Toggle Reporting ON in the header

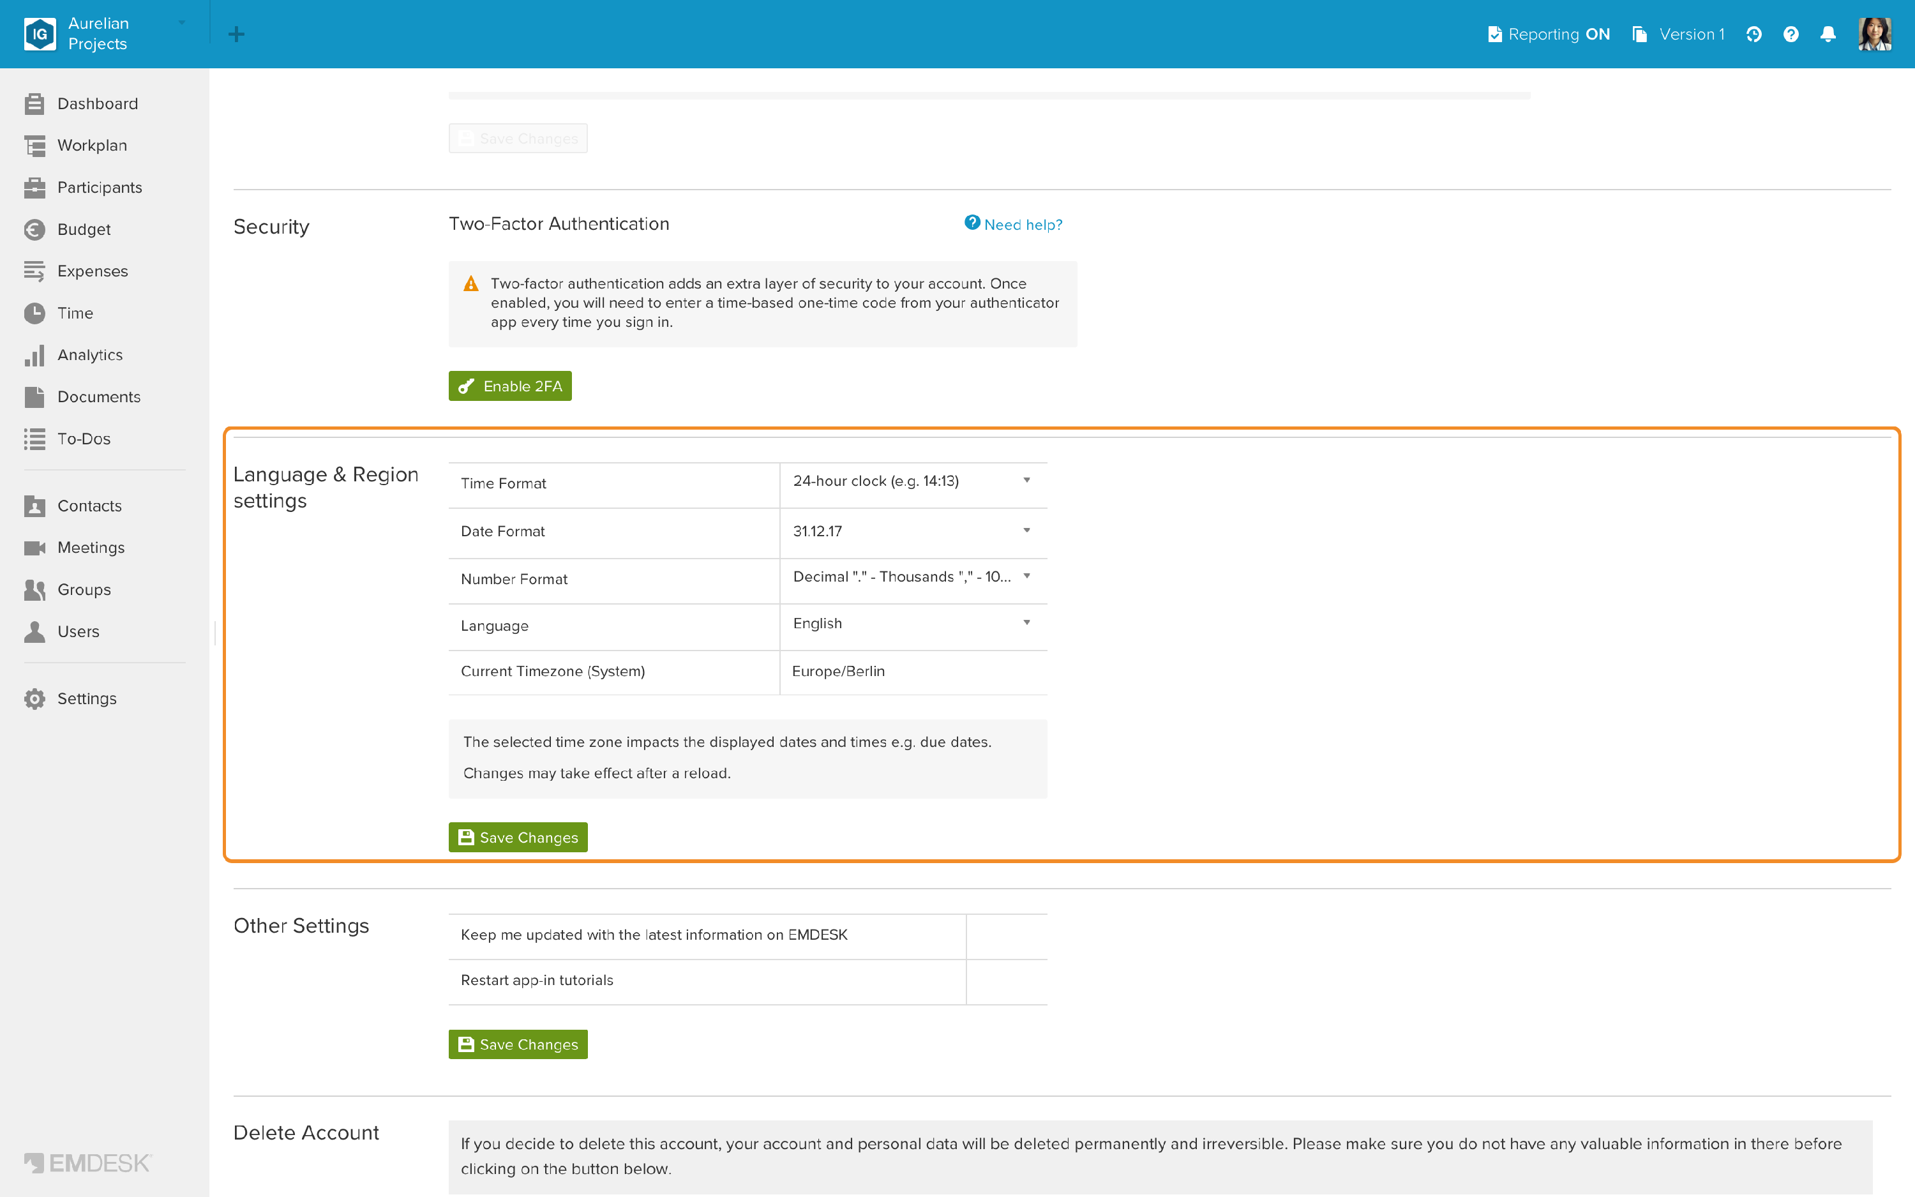click(1548, 34)
